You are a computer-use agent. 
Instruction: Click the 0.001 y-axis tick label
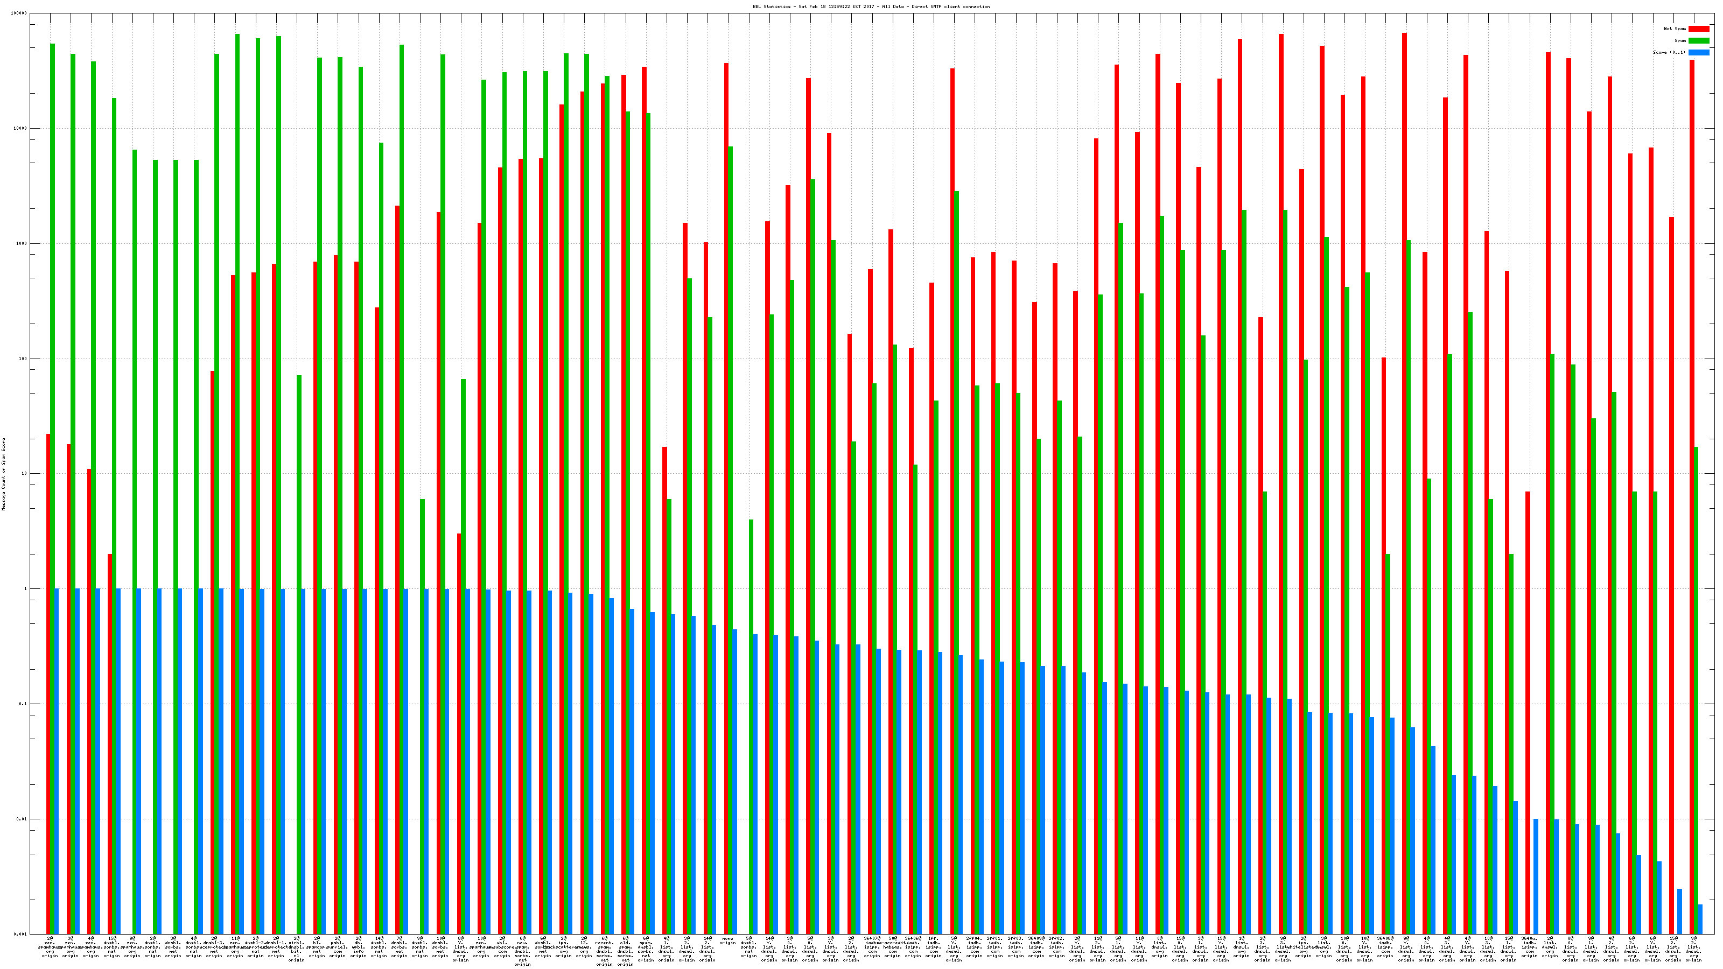(x=20, y=934)
